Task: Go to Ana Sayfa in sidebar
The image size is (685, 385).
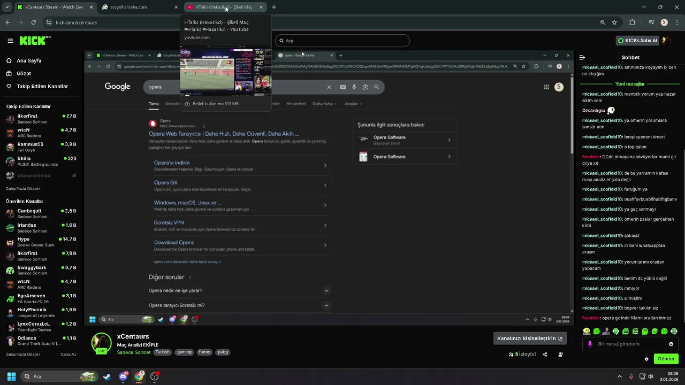Action: point(29,61)
